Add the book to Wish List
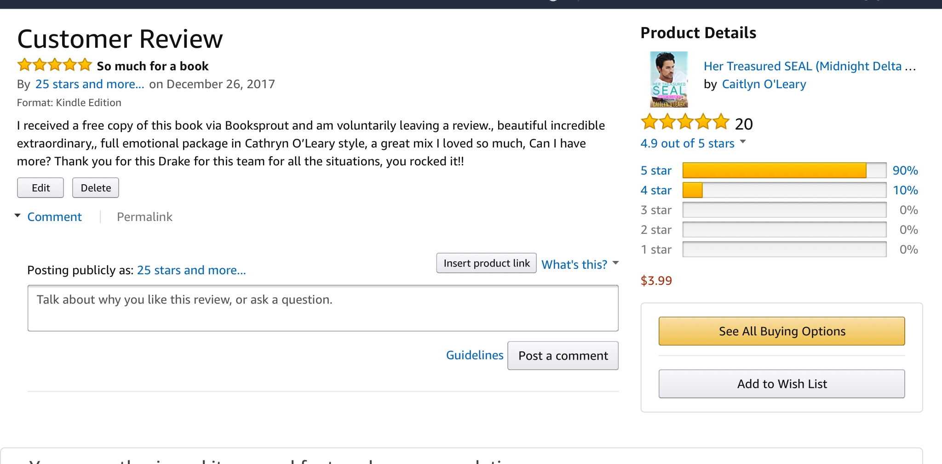This screenshot has height=464, width=942. tap(781, 384)
